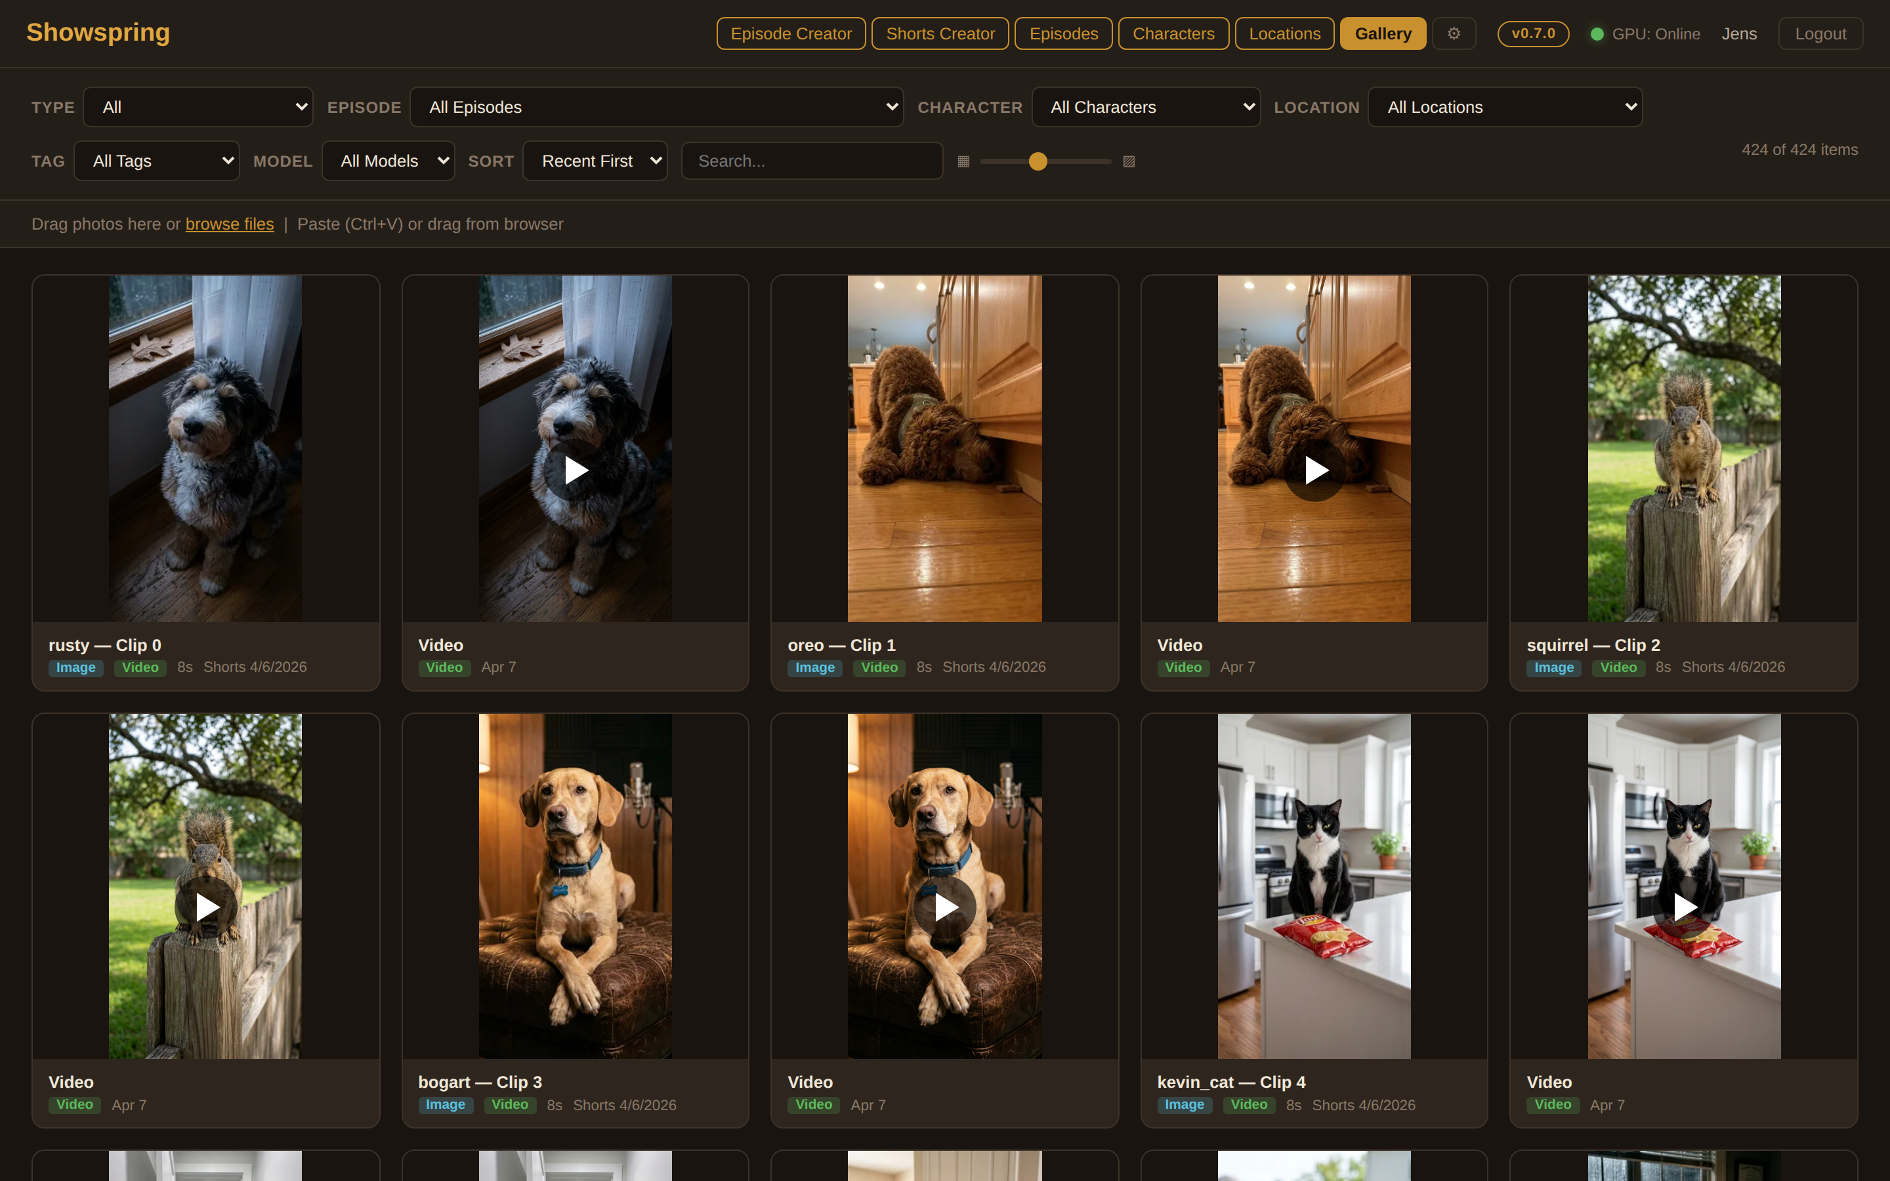Play the bogart dog video dated Apr 7
1890x1181 pixels.
(945, 907)
